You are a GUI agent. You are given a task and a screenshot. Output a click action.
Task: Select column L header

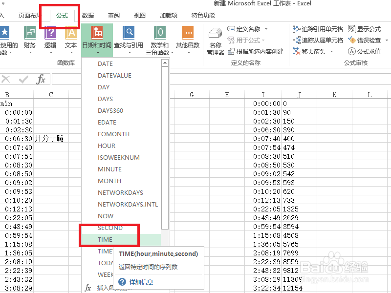[x=369, y=95]
